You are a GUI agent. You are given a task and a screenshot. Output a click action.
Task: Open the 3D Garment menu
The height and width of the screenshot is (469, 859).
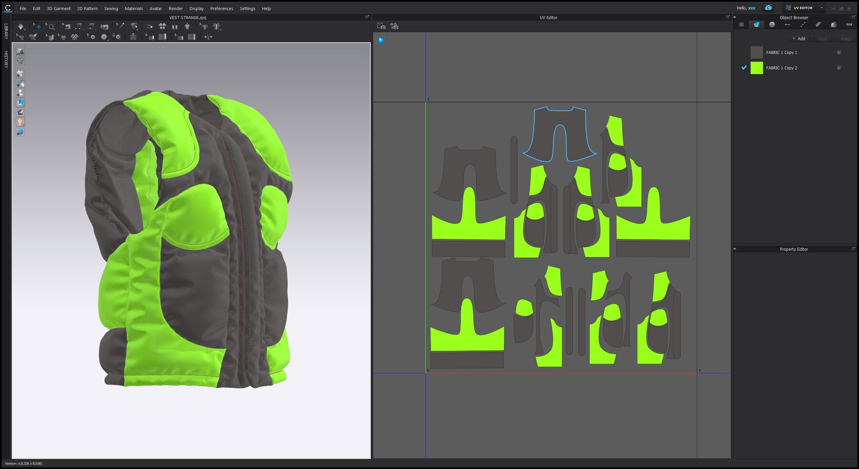click(x=58, y=8)
